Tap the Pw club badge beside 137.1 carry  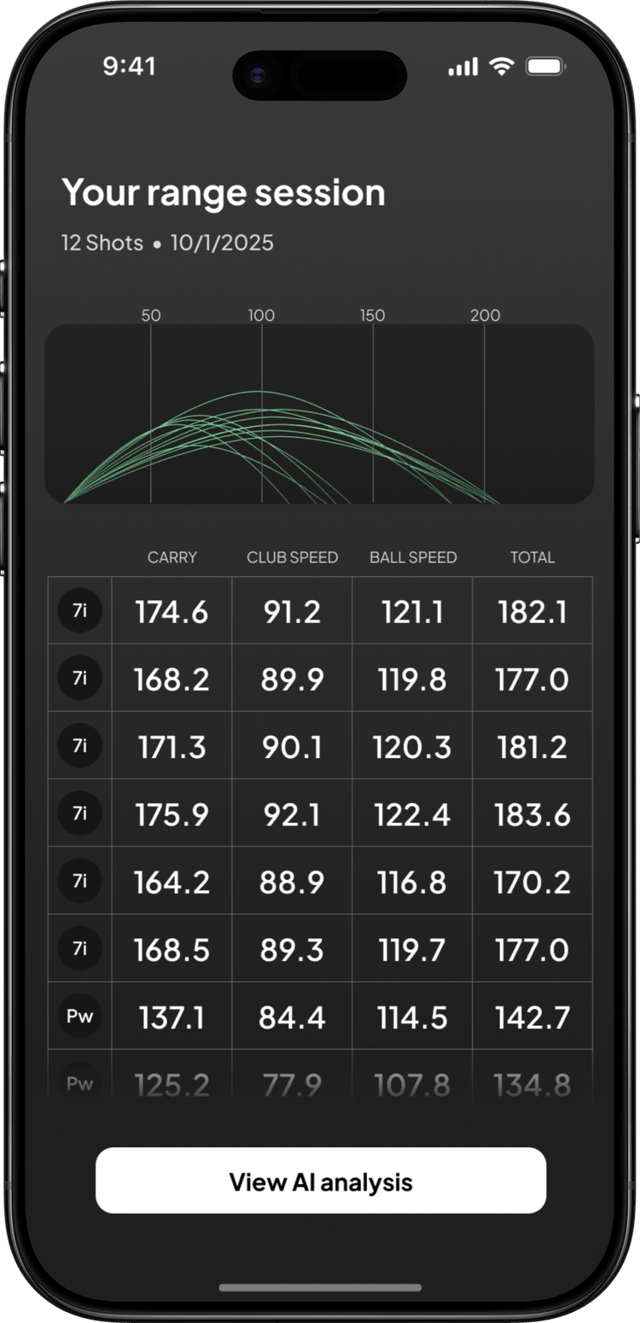coord(79,1017)
